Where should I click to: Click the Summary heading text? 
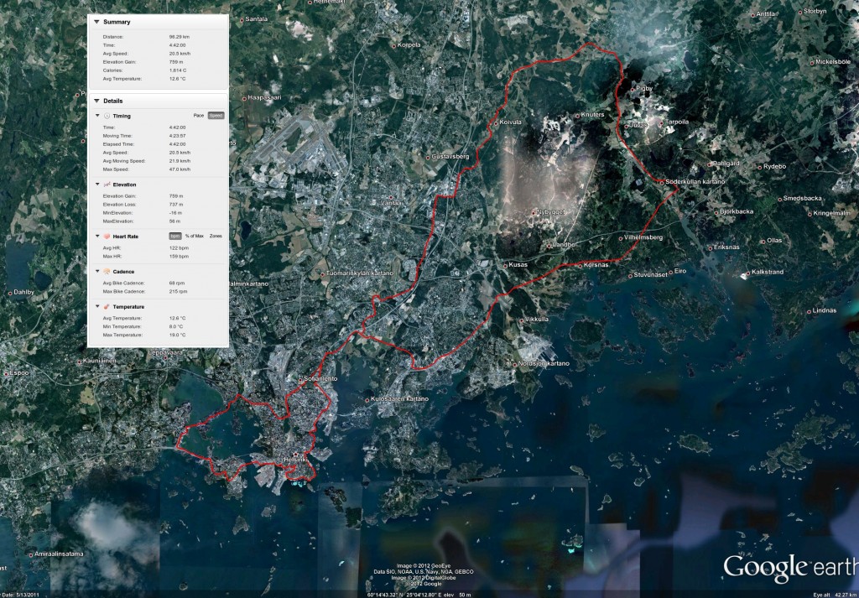(x=117, y=22)
